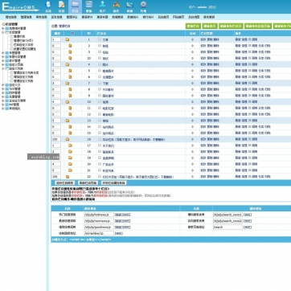291x291 pixels.
Task: Click the folder icon in row ID 7
Action: click(68, 84)
